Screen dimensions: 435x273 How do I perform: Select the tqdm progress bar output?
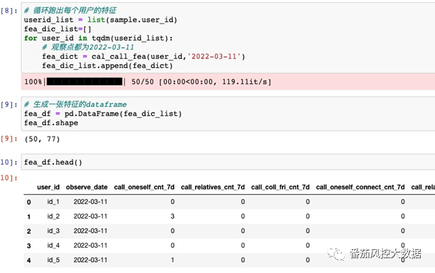(x=228, y=82)
